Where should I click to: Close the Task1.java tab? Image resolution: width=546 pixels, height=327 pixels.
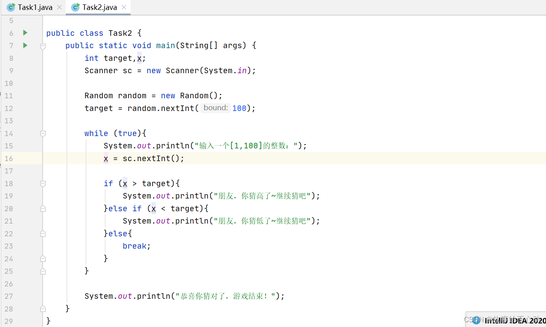59,7
